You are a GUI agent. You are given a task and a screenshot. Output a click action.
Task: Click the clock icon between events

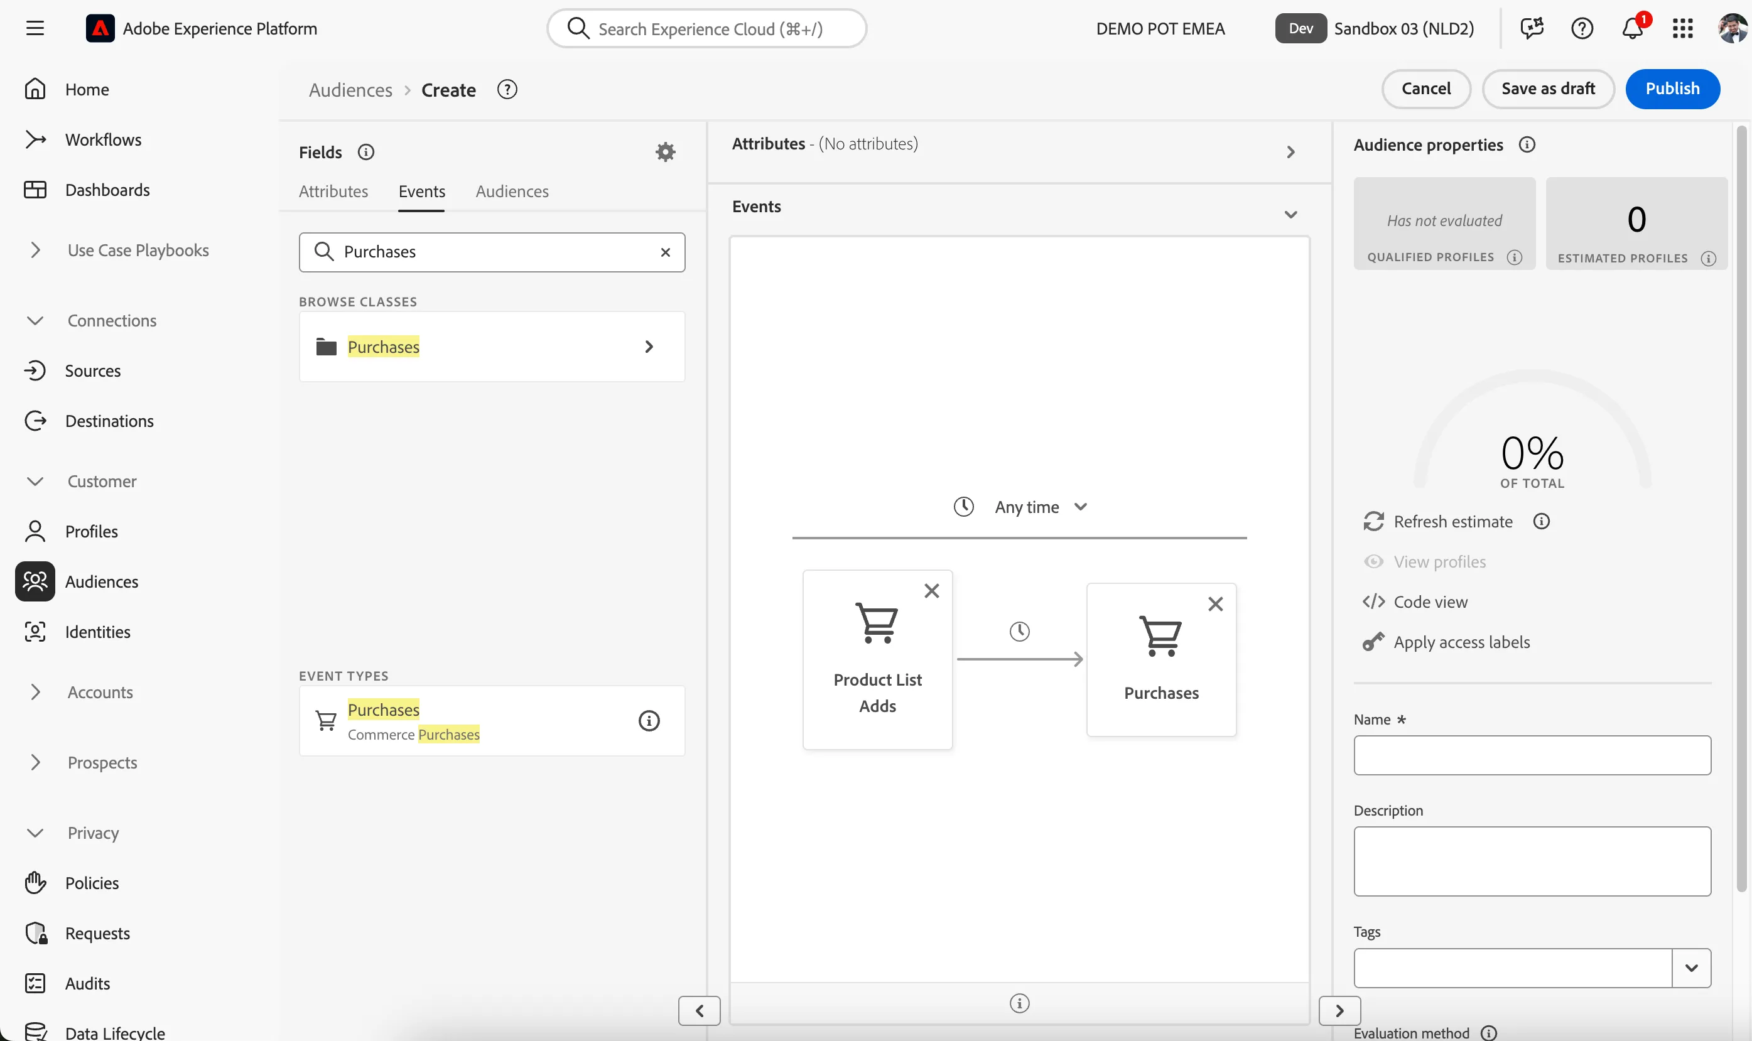coord(1019,632)
